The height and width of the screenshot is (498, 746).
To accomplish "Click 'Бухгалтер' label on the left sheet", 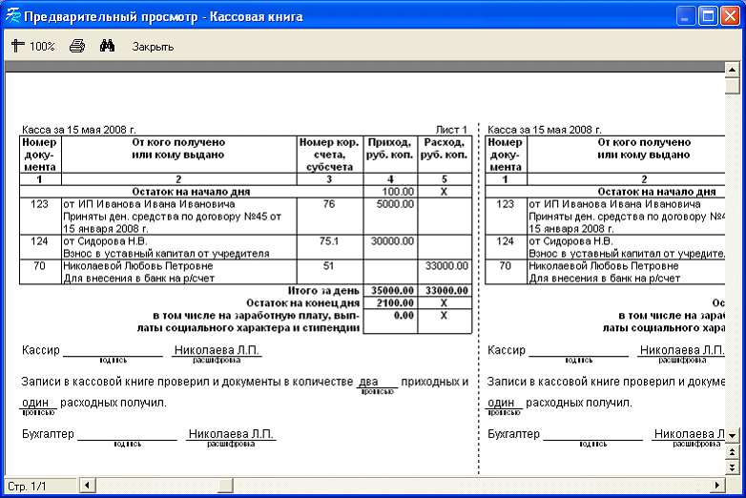I will pos(48,434).
